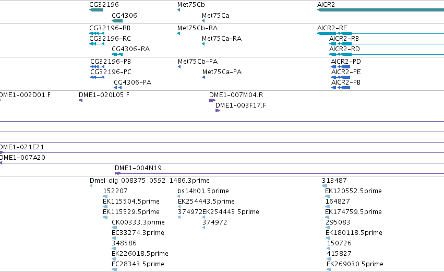Open transcript CG32196-RB
This screenshot has width=444, height=272.
[x=97, y=33]
